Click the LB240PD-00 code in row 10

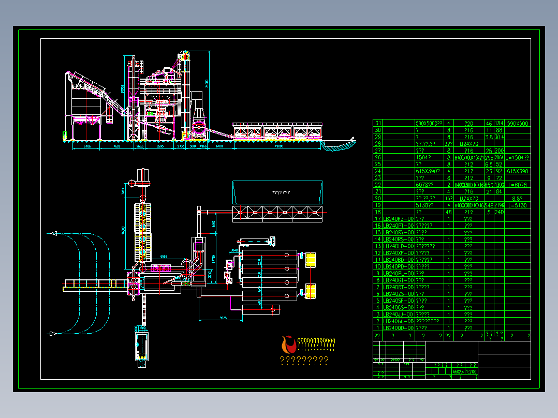[x=398, y=266]
